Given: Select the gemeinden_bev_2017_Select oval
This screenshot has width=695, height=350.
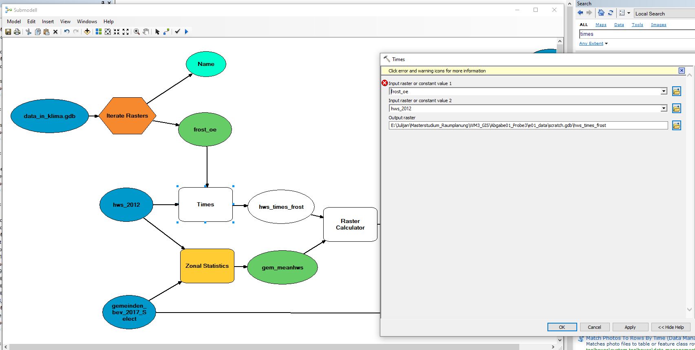Looking at the screenshot, I should pyautogui.click(x=129, y=312).
